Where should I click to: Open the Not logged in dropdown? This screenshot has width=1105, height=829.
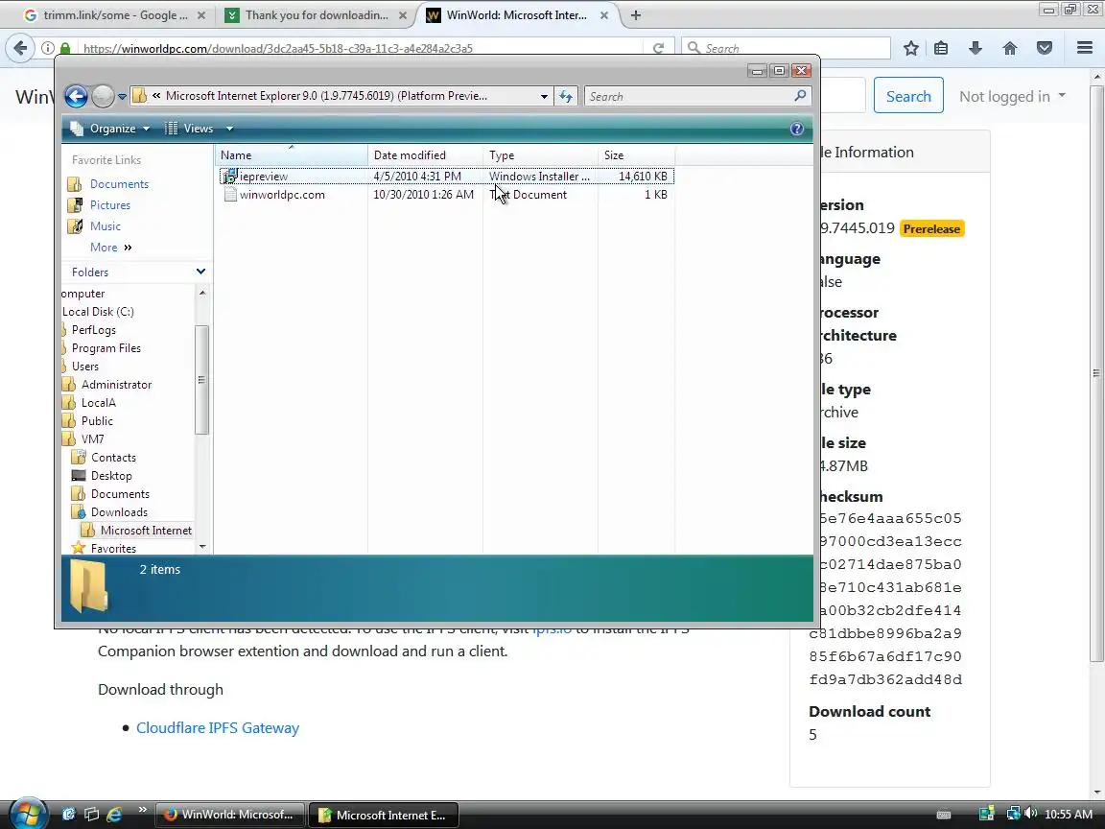click(x=1012, y=97)
